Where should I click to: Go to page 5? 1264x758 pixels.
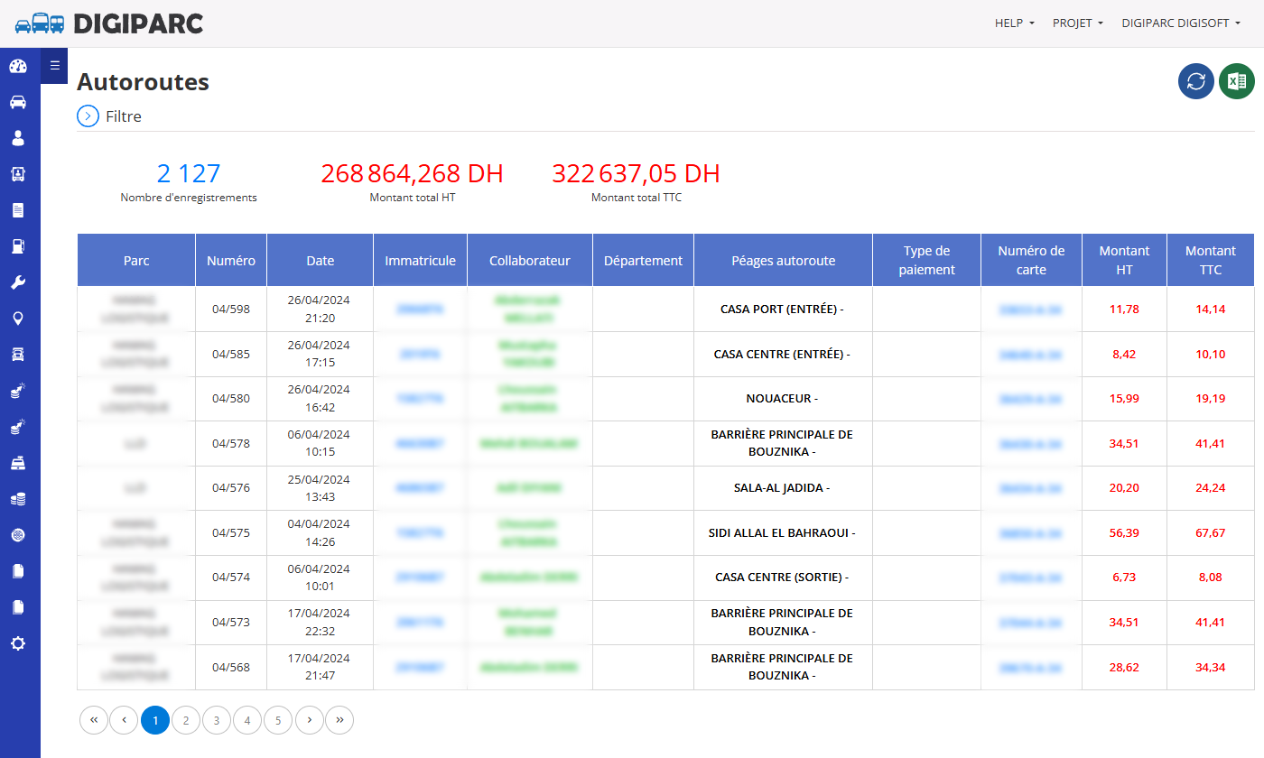coord(278,720)
